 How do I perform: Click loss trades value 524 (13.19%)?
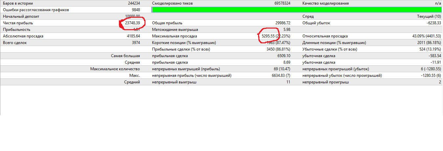pos(430,49)
